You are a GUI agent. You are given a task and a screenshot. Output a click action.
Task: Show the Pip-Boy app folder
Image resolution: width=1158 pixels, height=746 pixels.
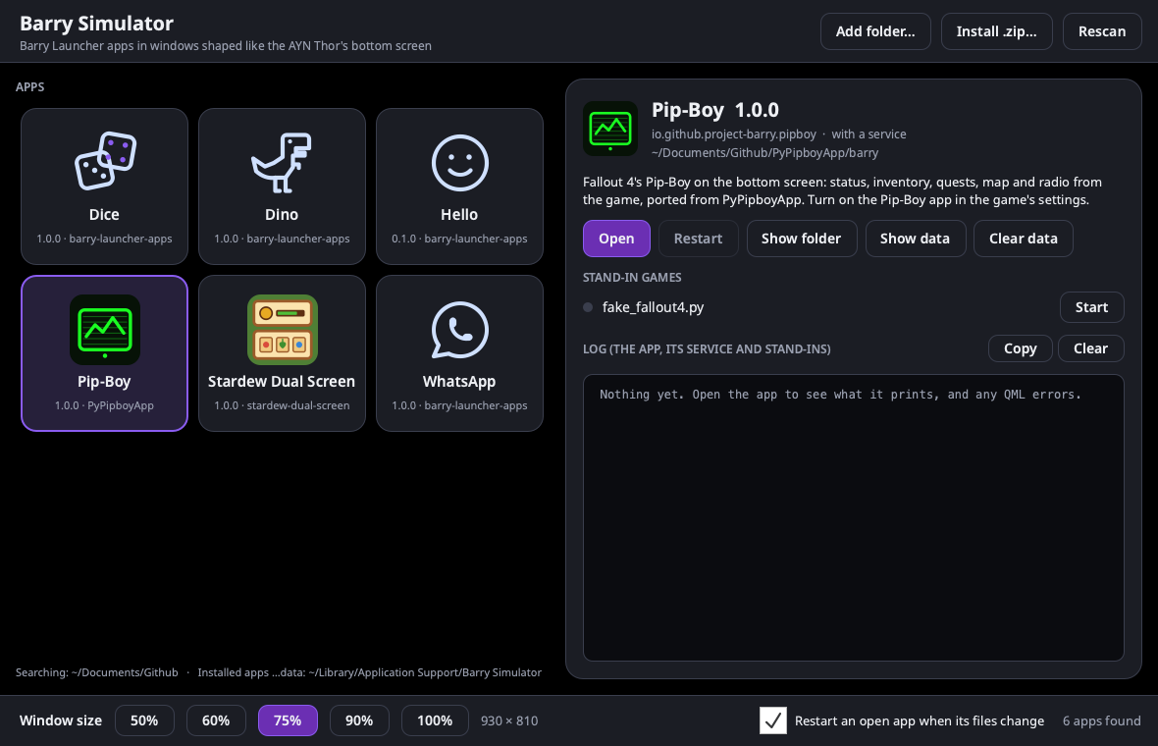click(802, 239)
